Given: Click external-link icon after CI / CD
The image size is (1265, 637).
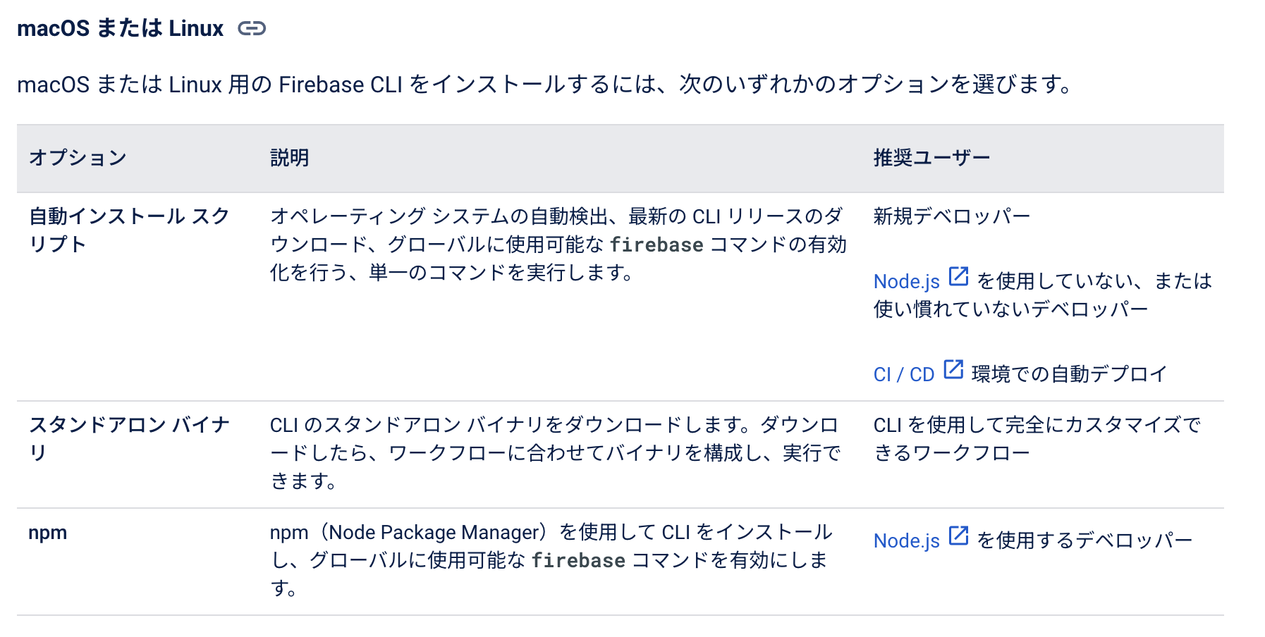Looking at the screenshot, I should point(953,369).
